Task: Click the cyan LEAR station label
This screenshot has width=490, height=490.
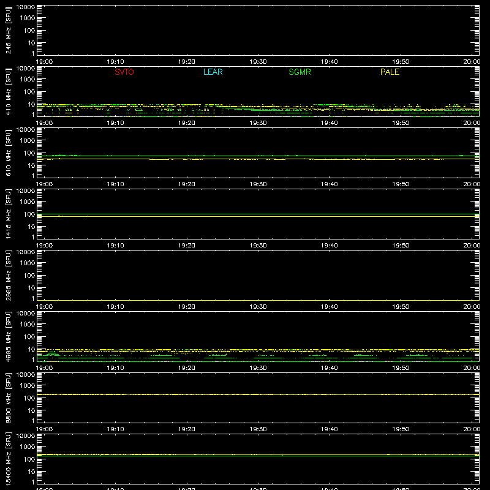Action: click(x=213, y=72)
